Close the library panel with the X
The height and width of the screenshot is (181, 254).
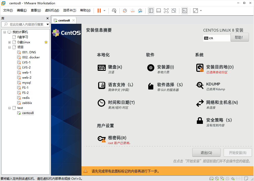pos(48,18)
